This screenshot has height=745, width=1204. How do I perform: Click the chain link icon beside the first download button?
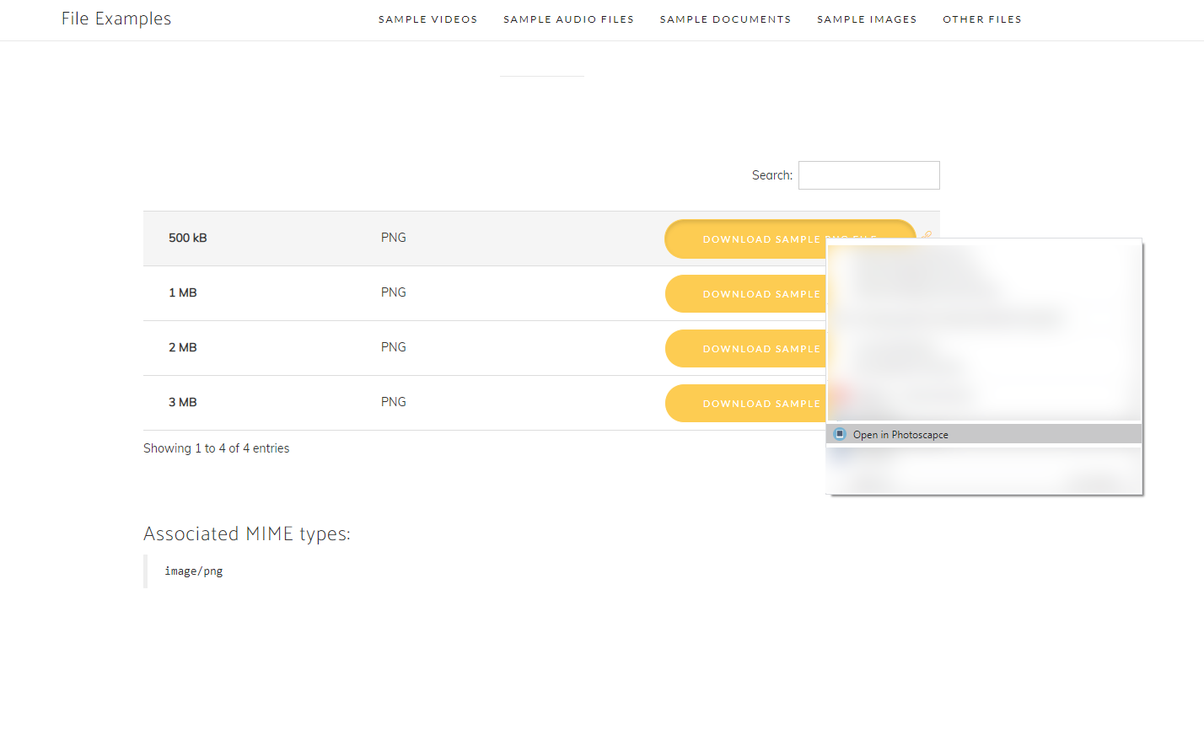(x=927, y=235)
